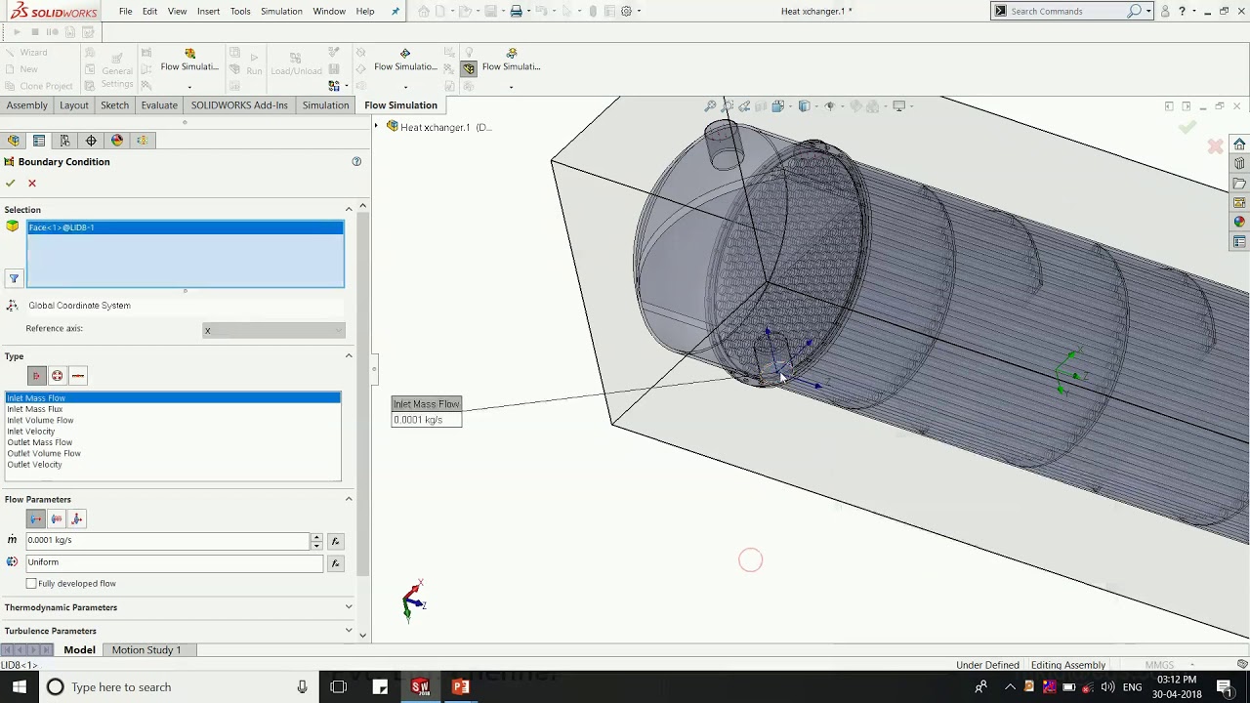1250x703 pixels.
Task: Open the Appearances color ball pane
Action: pyautogui.click(x=1239, y=223)
